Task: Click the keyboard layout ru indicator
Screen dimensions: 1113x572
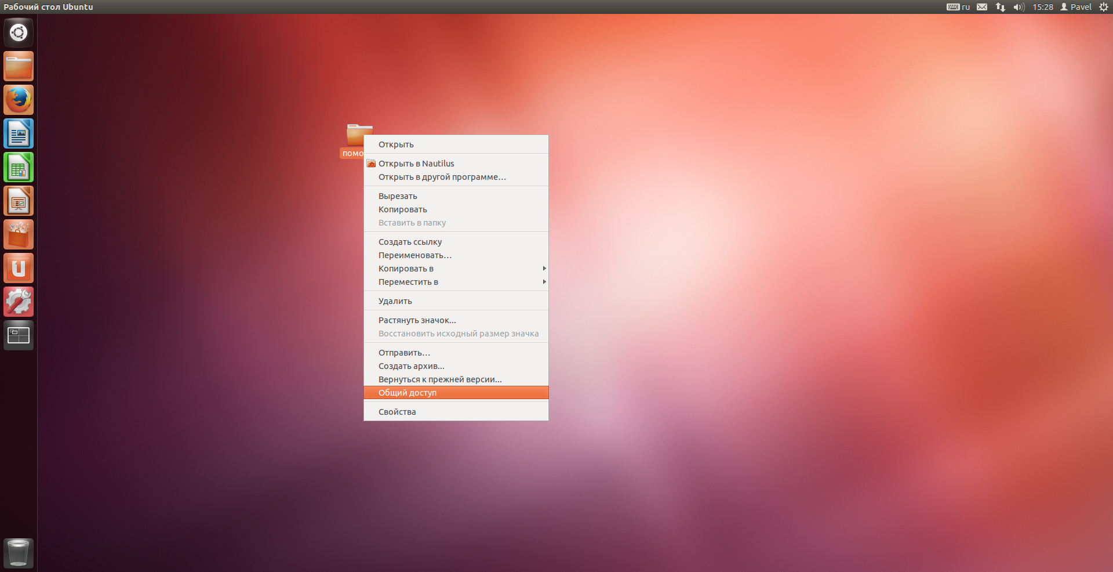Action: coord(958,7)
